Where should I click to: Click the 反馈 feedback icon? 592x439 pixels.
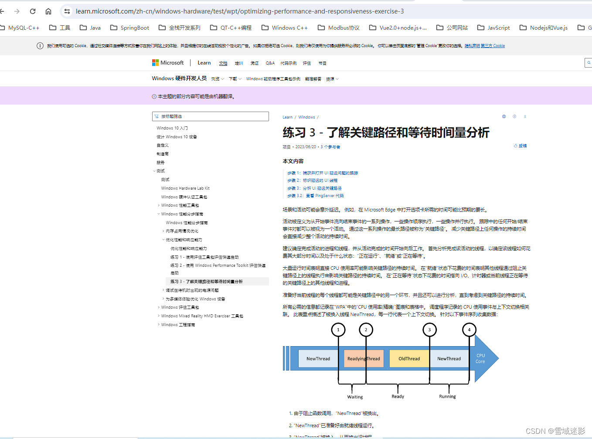[x=520, y=146]
